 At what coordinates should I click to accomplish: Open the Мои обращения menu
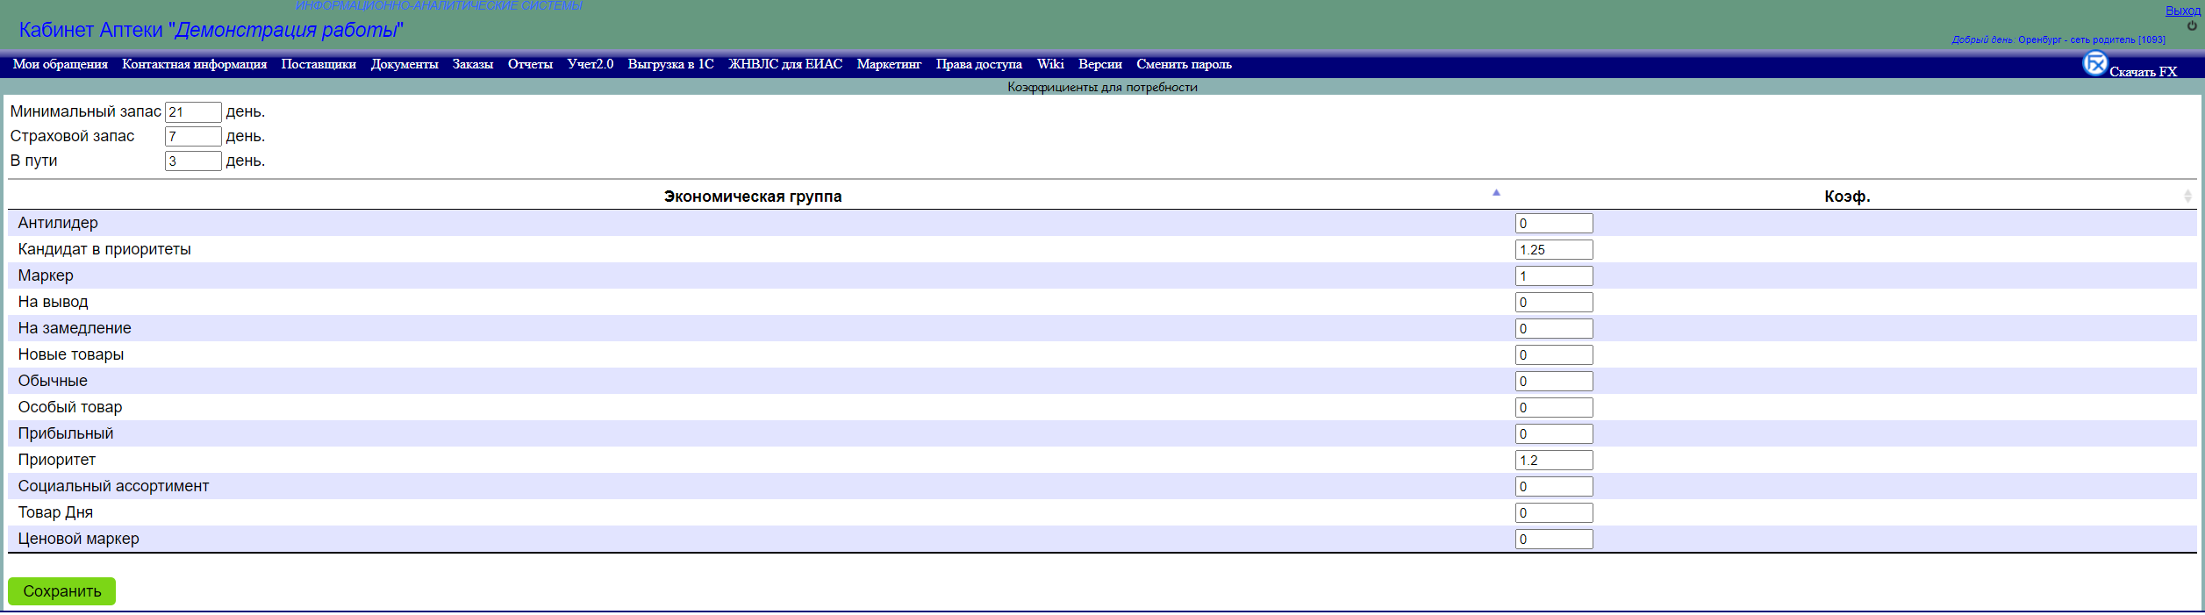tap(61, 64)
